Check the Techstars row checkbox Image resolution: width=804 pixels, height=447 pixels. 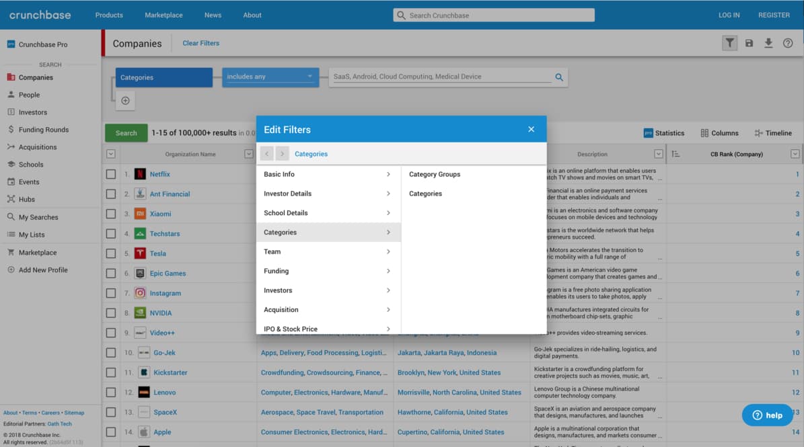pos(111,233)
